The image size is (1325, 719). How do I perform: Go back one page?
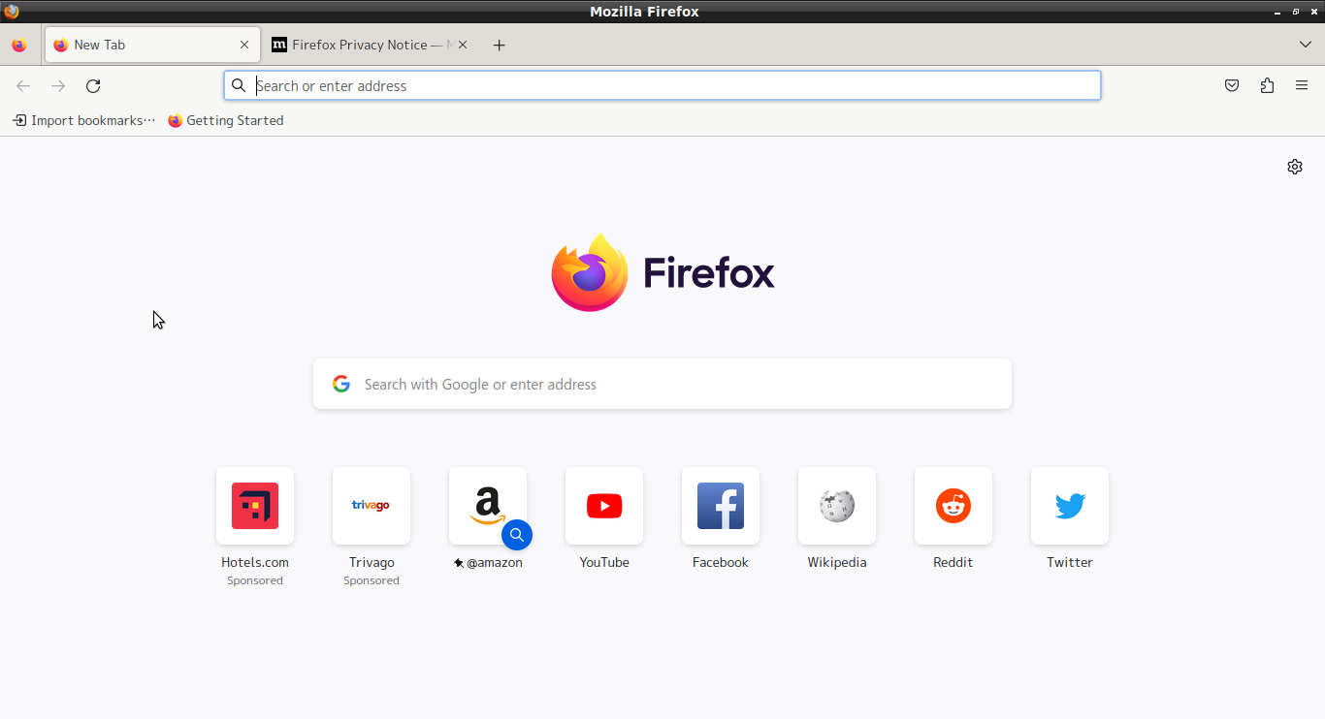click(x=23, y=86)
